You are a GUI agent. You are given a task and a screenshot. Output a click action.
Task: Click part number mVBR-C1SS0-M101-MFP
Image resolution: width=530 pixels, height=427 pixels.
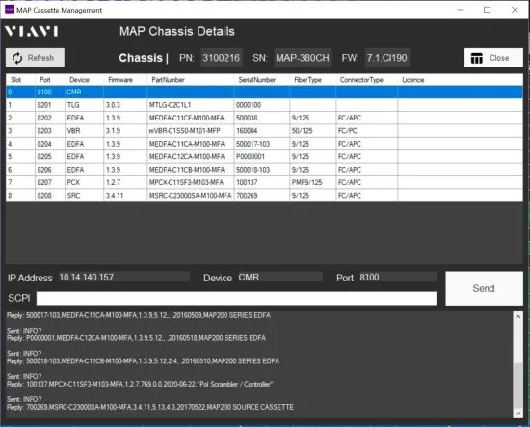pos(190,131)
